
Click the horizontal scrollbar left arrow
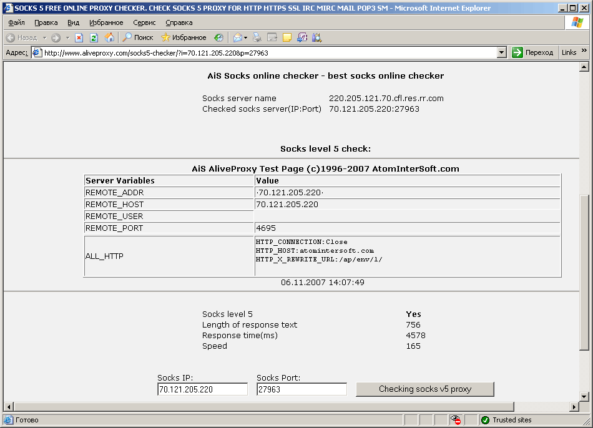(9, 407)
